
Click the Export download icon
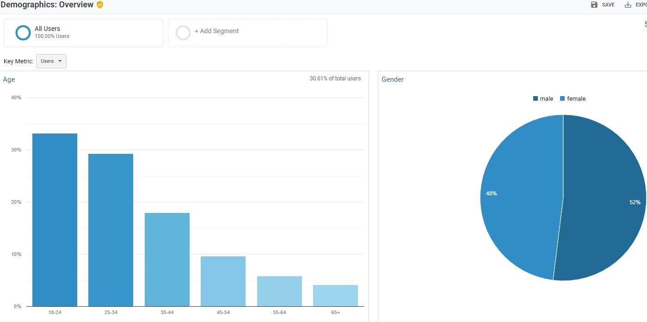pos(628,5)
